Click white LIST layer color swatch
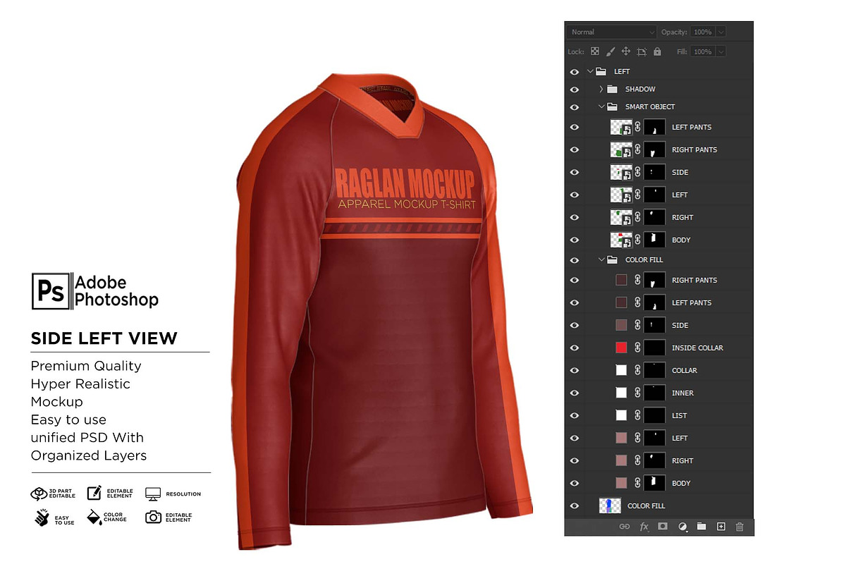This screenshot has width=846, height=564. coord(621,415)
